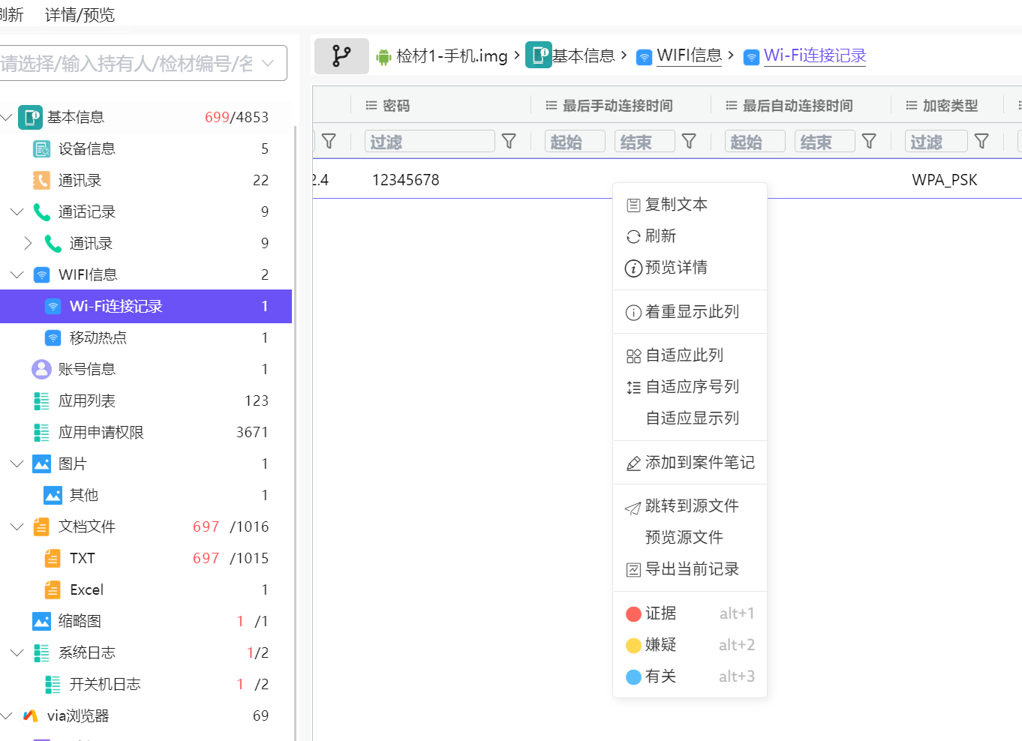
Task: Click the Wi-Fi连接记录 breadcrumb link
Action: coord(815,55)
